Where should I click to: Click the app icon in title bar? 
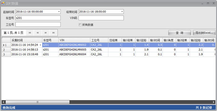click(3, 3)
